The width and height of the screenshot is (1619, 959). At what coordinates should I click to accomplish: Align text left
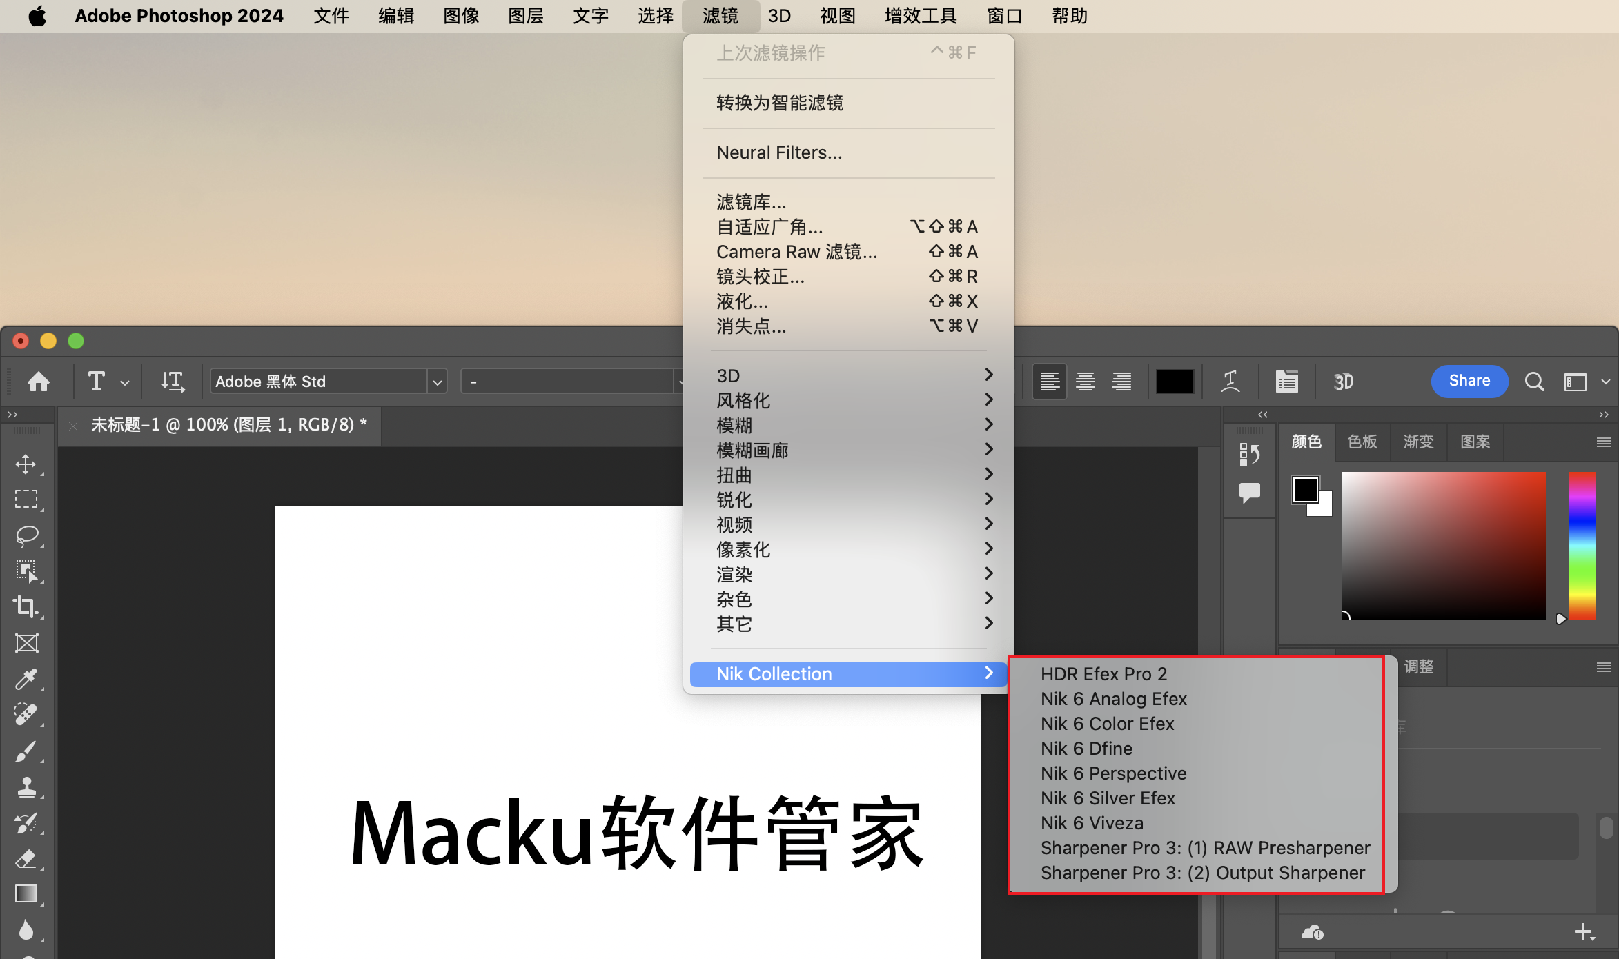(x=1050, y=382)
